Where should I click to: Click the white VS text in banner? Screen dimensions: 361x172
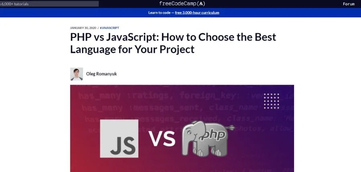[x=162, y=139]
